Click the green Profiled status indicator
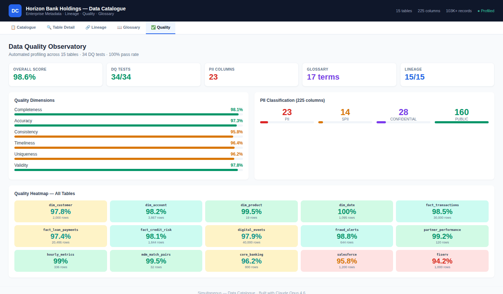Viewport: 503px width, 294px height. point(486,11)
